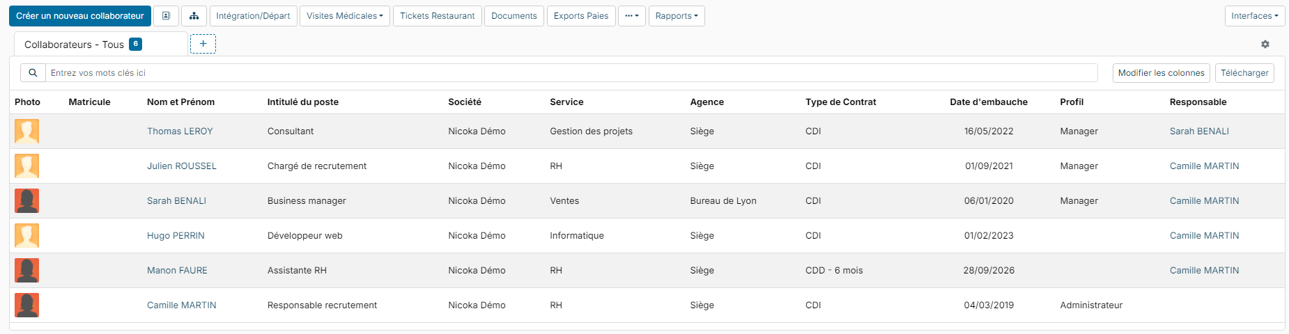Image resolution: width=1289 pixels, height=334 pixels.
Task: Open the employee directory card icon
Action: 166,16
